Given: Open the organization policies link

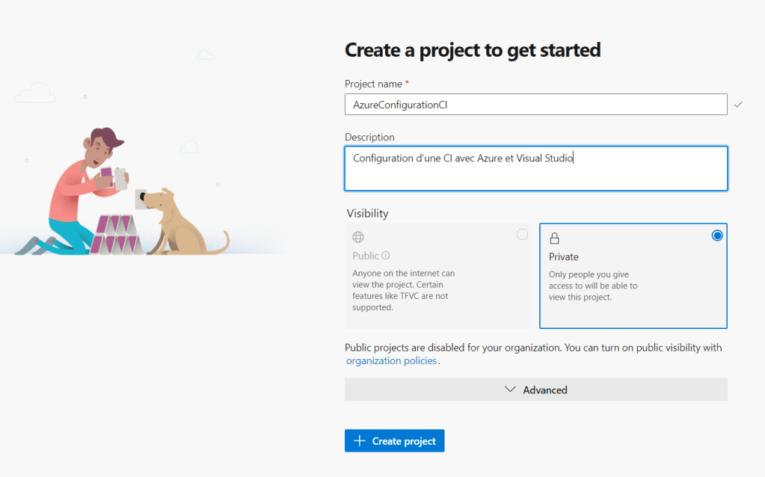Looking at the screenshot, I should 391,360.
